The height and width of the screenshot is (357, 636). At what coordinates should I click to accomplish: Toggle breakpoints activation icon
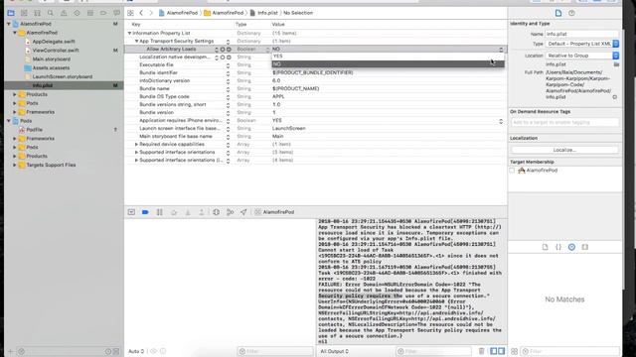(x=145, y=212)
